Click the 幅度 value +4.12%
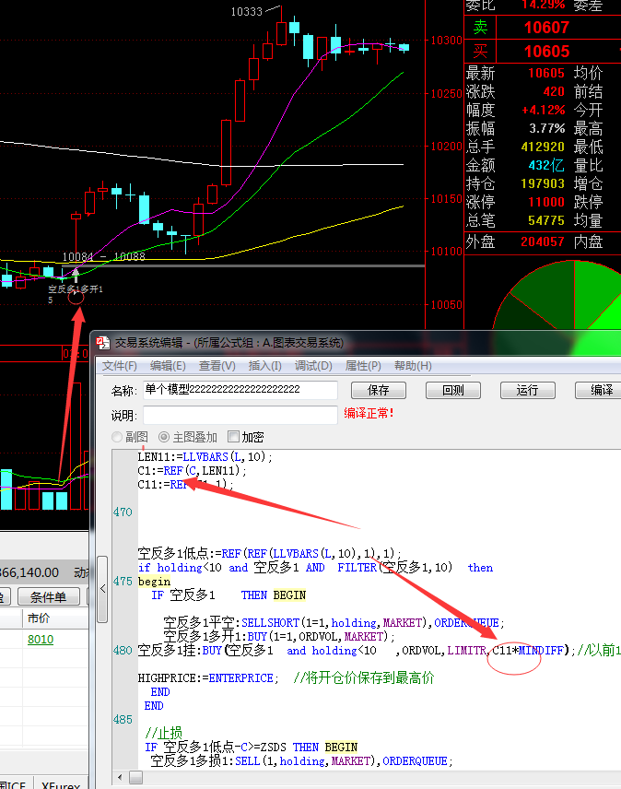The image size is (621, 789). 544,110
